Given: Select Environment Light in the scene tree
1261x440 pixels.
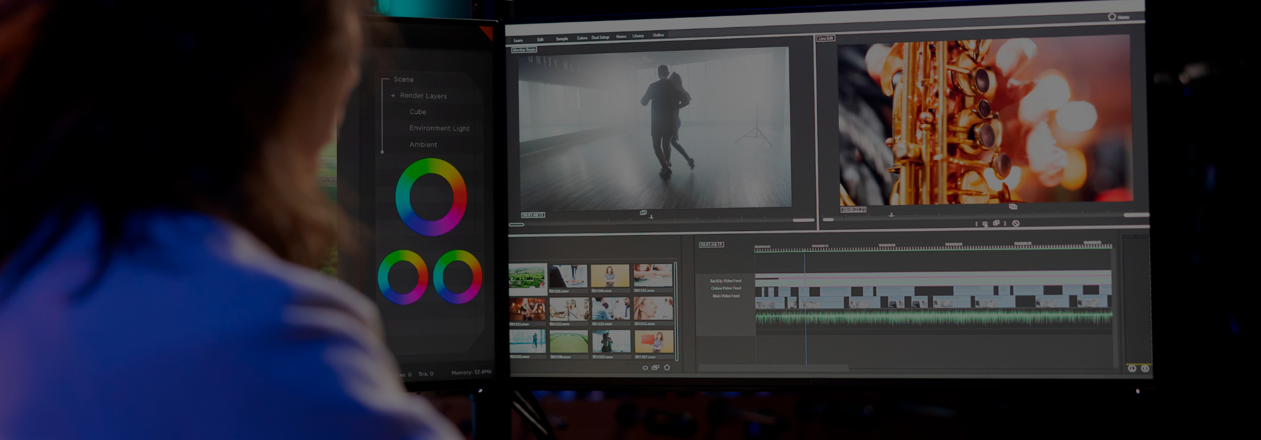Looking at the screenshot, I should tap(439, 129).
